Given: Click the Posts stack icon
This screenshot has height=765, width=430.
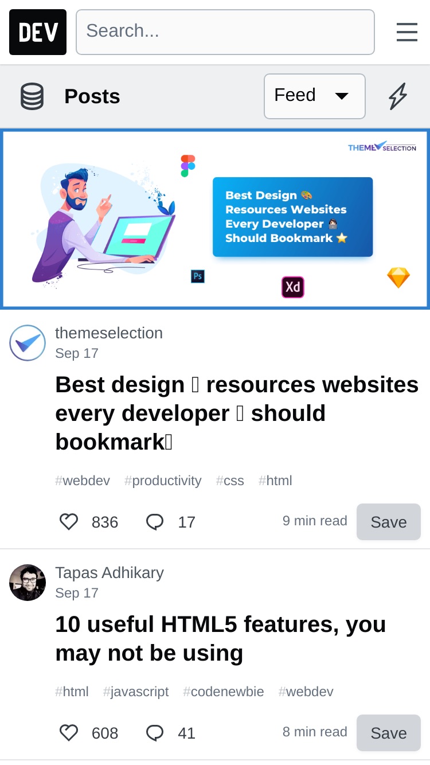Looking at the screenshot, I should (32, 96).
